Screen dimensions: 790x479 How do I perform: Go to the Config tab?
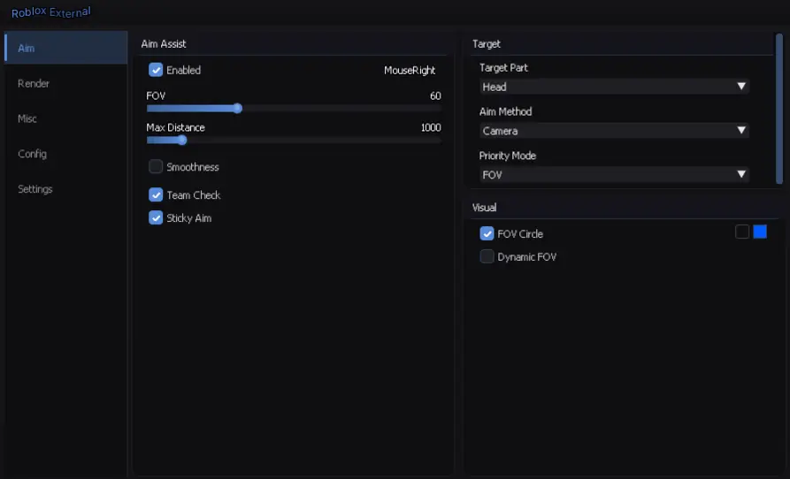tap(32, 154)
